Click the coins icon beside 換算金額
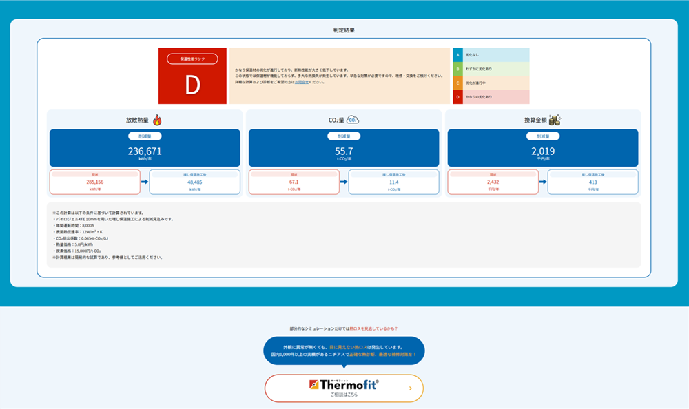 pos(555,120)
